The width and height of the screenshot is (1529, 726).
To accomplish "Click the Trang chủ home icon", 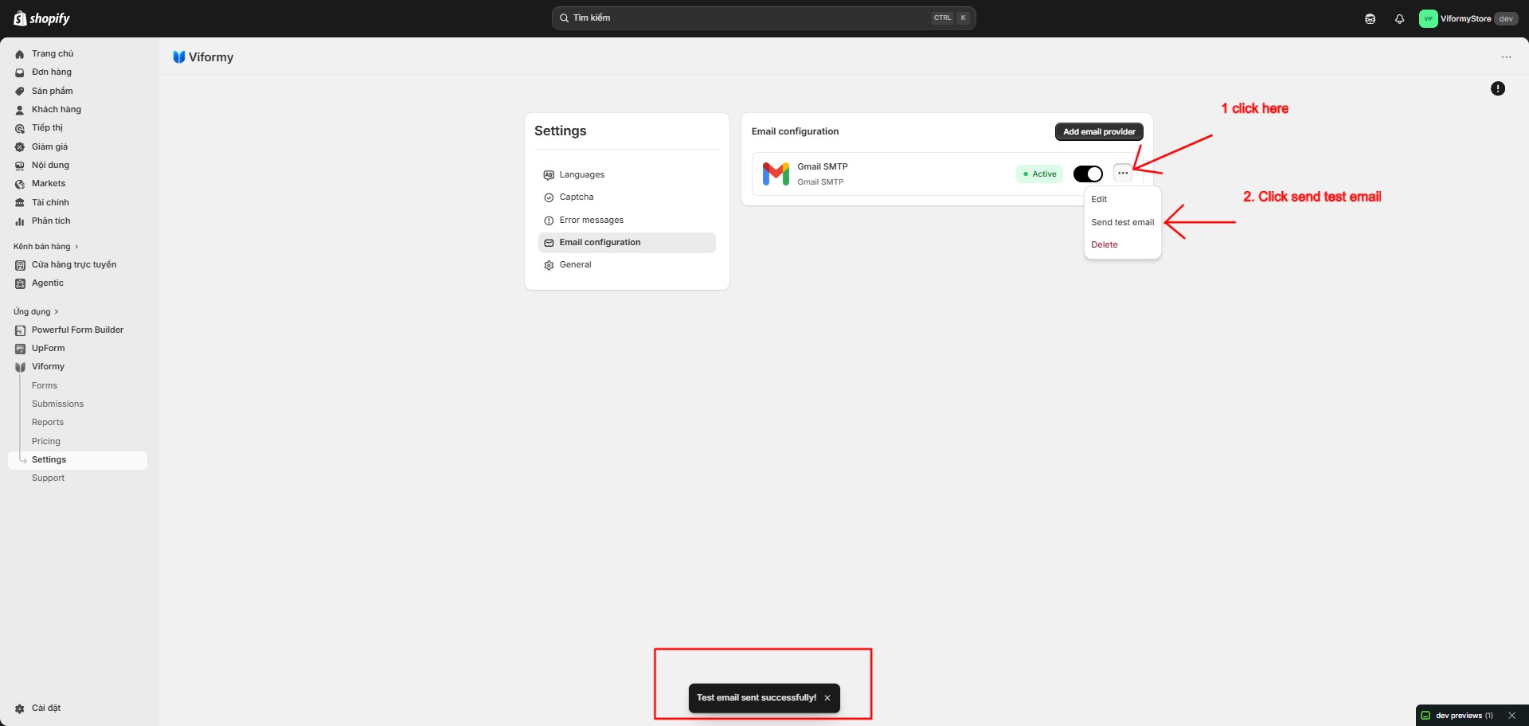I will point(20,54).
